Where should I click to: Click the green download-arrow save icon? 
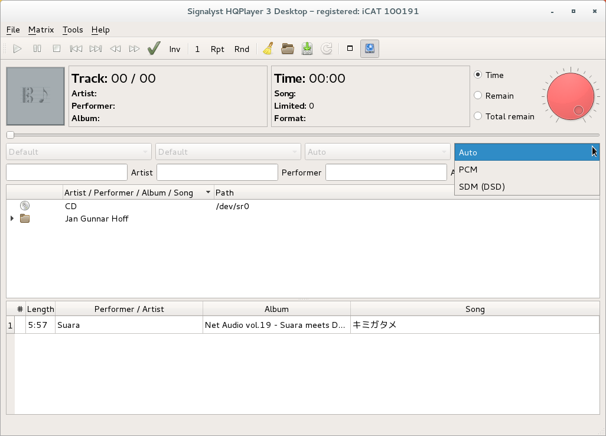tap(307, 48)
